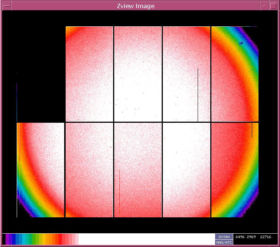
Task: Click the bottom-right CCD chip with rainbow corner
Action: (234, 170)
